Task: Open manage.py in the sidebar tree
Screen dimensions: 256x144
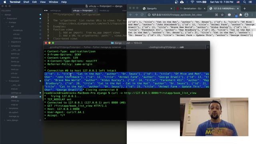Action: click(14, 116)
